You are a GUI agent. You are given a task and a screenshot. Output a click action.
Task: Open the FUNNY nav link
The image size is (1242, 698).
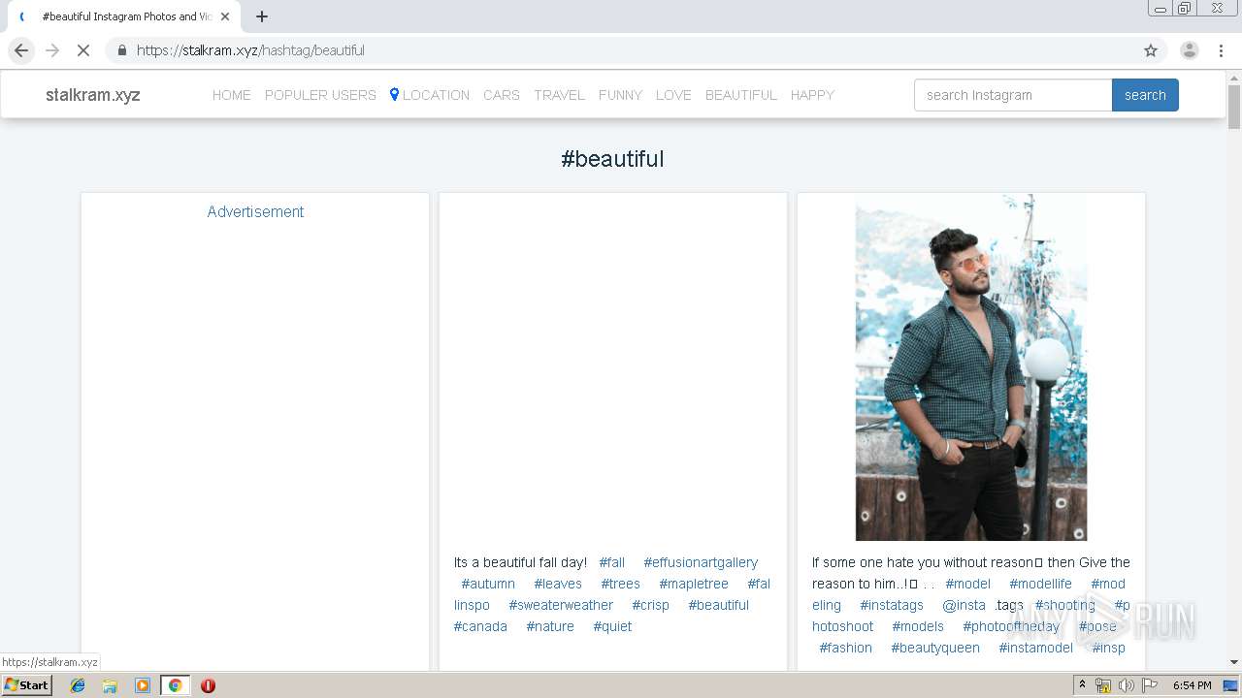coord(620,95)
